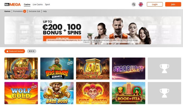Open the Fire Joker game thumbnail
The image size is (183, 105).
93,93
